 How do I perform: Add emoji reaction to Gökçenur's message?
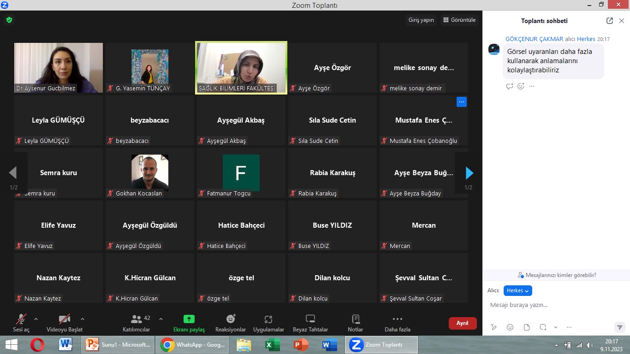(x=521, y=86)
